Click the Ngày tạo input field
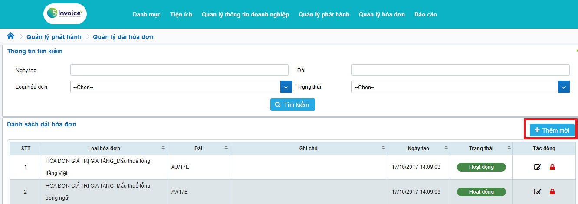This screenshot has width=578, height=204. (179, 70)
